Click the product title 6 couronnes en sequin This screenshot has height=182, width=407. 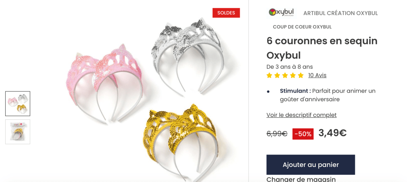322,41
